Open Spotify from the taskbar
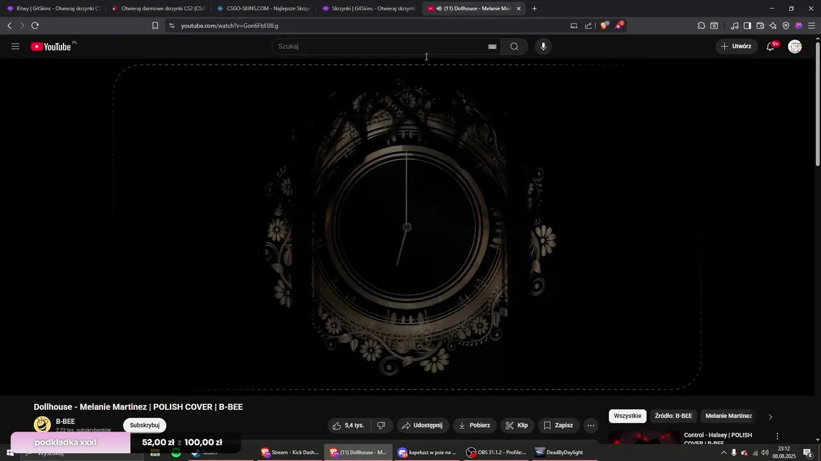Screen dimensions: 821x461 (176, 453)
